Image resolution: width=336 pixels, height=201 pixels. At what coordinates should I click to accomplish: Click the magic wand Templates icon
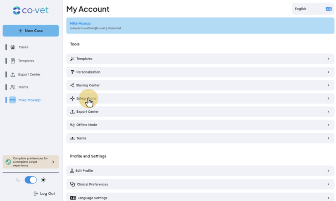point(72,59)
